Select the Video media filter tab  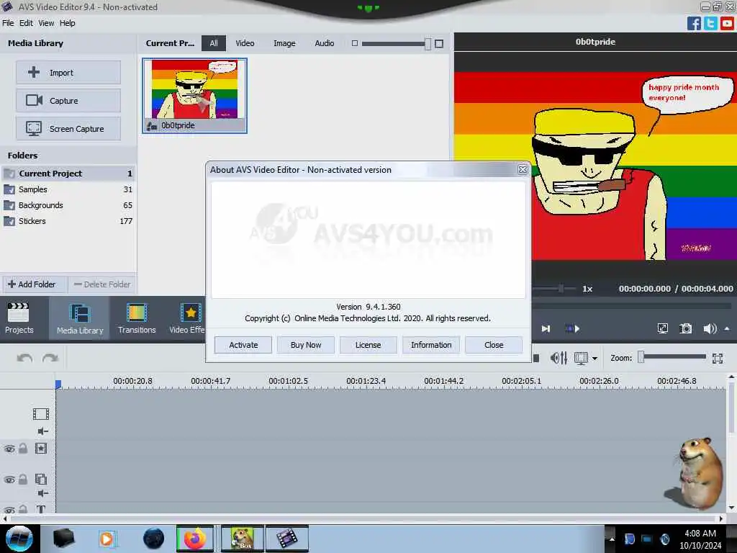point(245,42)
